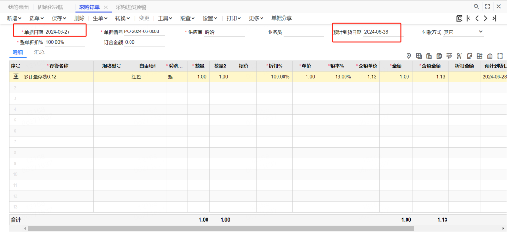507x232 pixels.
Task: Close the 采购订单 tab
Action: click(106, 7)
